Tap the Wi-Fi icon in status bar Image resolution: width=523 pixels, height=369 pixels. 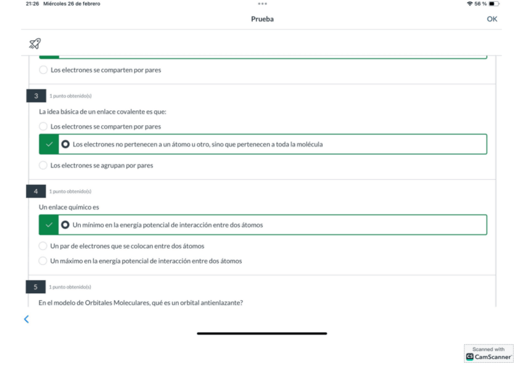tap(470, 4)
